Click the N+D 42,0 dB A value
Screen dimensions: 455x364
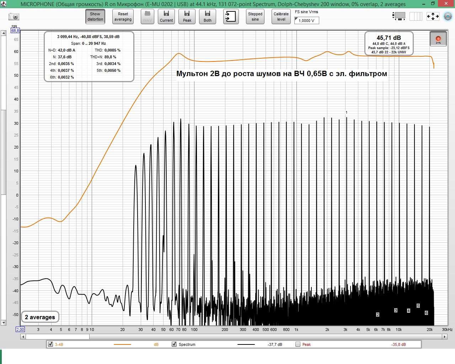66,50
